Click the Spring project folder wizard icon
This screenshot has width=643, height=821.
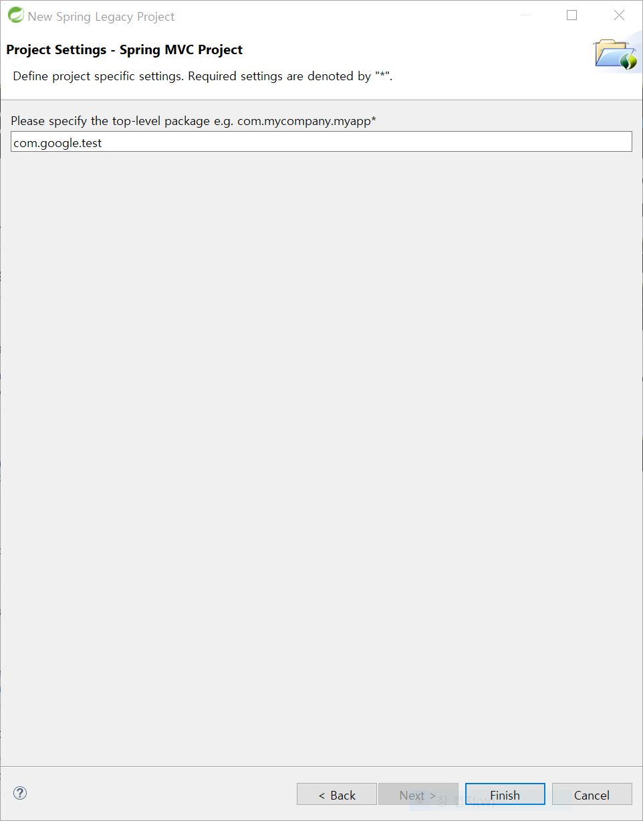coord(615,55)
